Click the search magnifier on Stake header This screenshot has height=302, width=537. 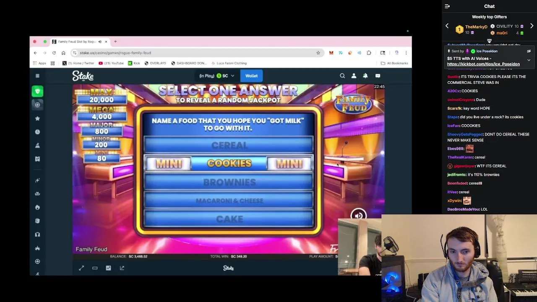pyautogui.click(x=342, y=76)
